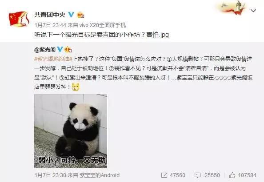Click the blue verified V badge beside 共青团中央
264x182 pixels.
point(71,15)
